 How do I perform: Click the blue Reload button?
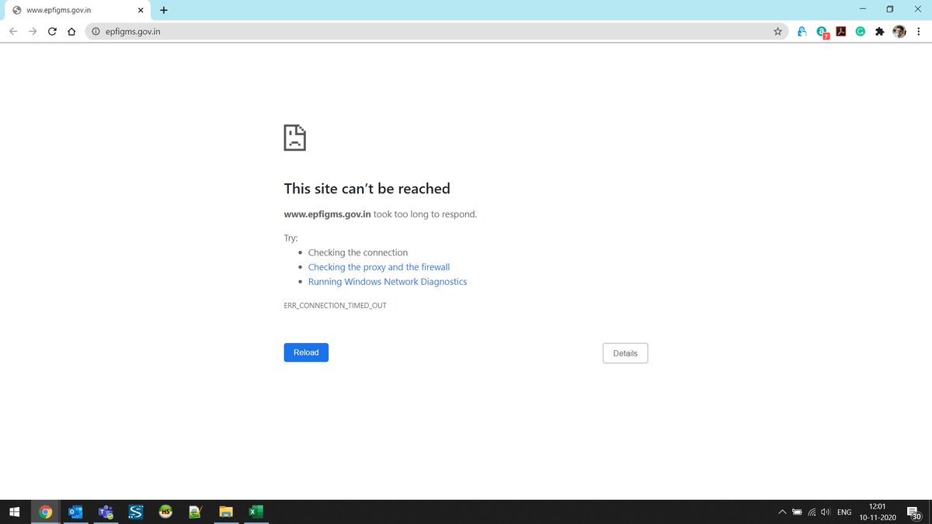click(x=306, y=352)
